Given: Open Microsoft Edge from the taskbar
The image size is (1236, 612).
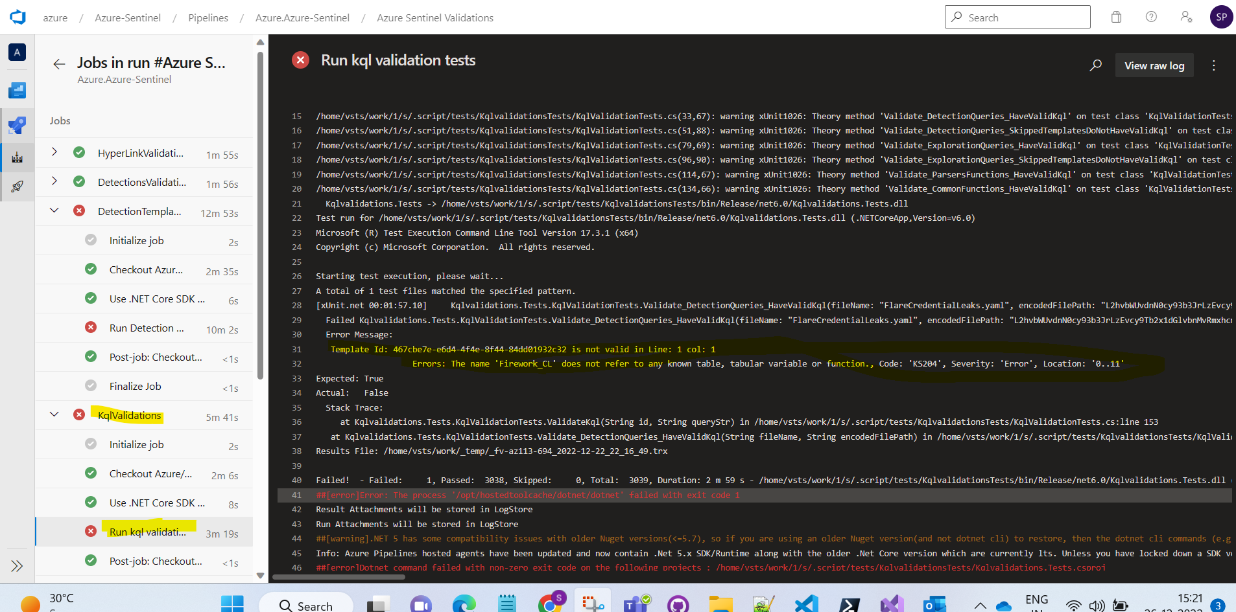Looking at the screenshot, I should coord(464,605).
